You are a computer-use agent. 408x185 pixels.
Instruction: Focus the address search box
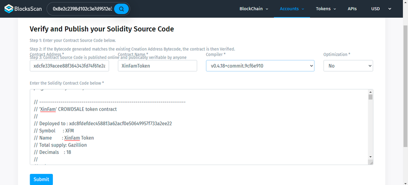click(82, 9)
